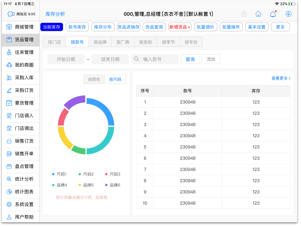Viewport: 301px width, 227px height.
Task: Click the blue 尺码1 legend dot
Action: [53, 174]
